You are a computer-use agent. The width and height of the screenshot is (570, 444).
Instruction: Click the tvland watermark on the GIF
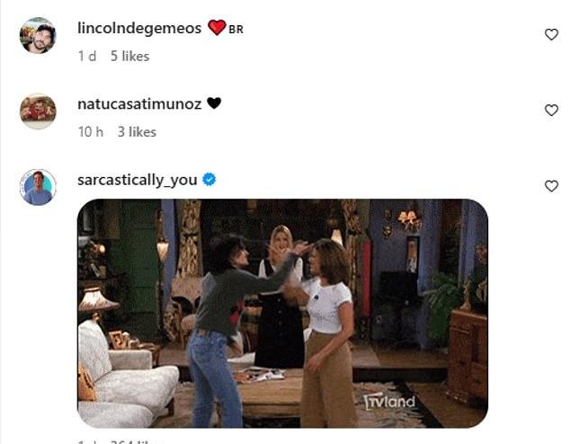[389, 402]
